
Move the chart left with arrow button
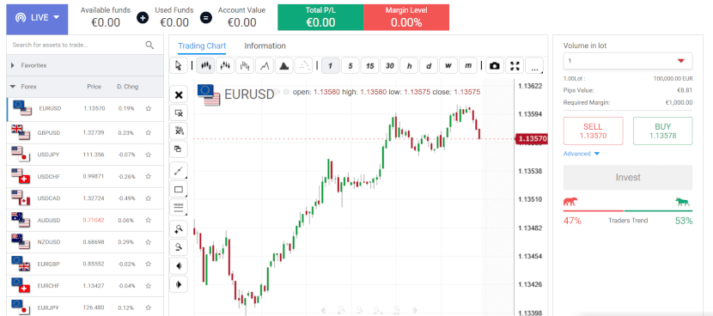click(x=179, y=265)
